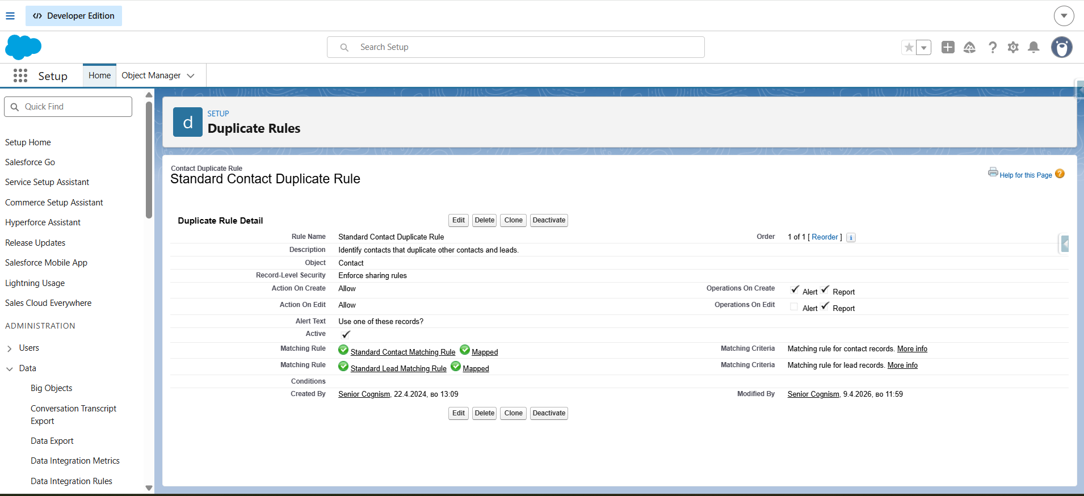Open the Salesforce Help question mark
Screen dimensions: 1084x496
pos(992,47)
